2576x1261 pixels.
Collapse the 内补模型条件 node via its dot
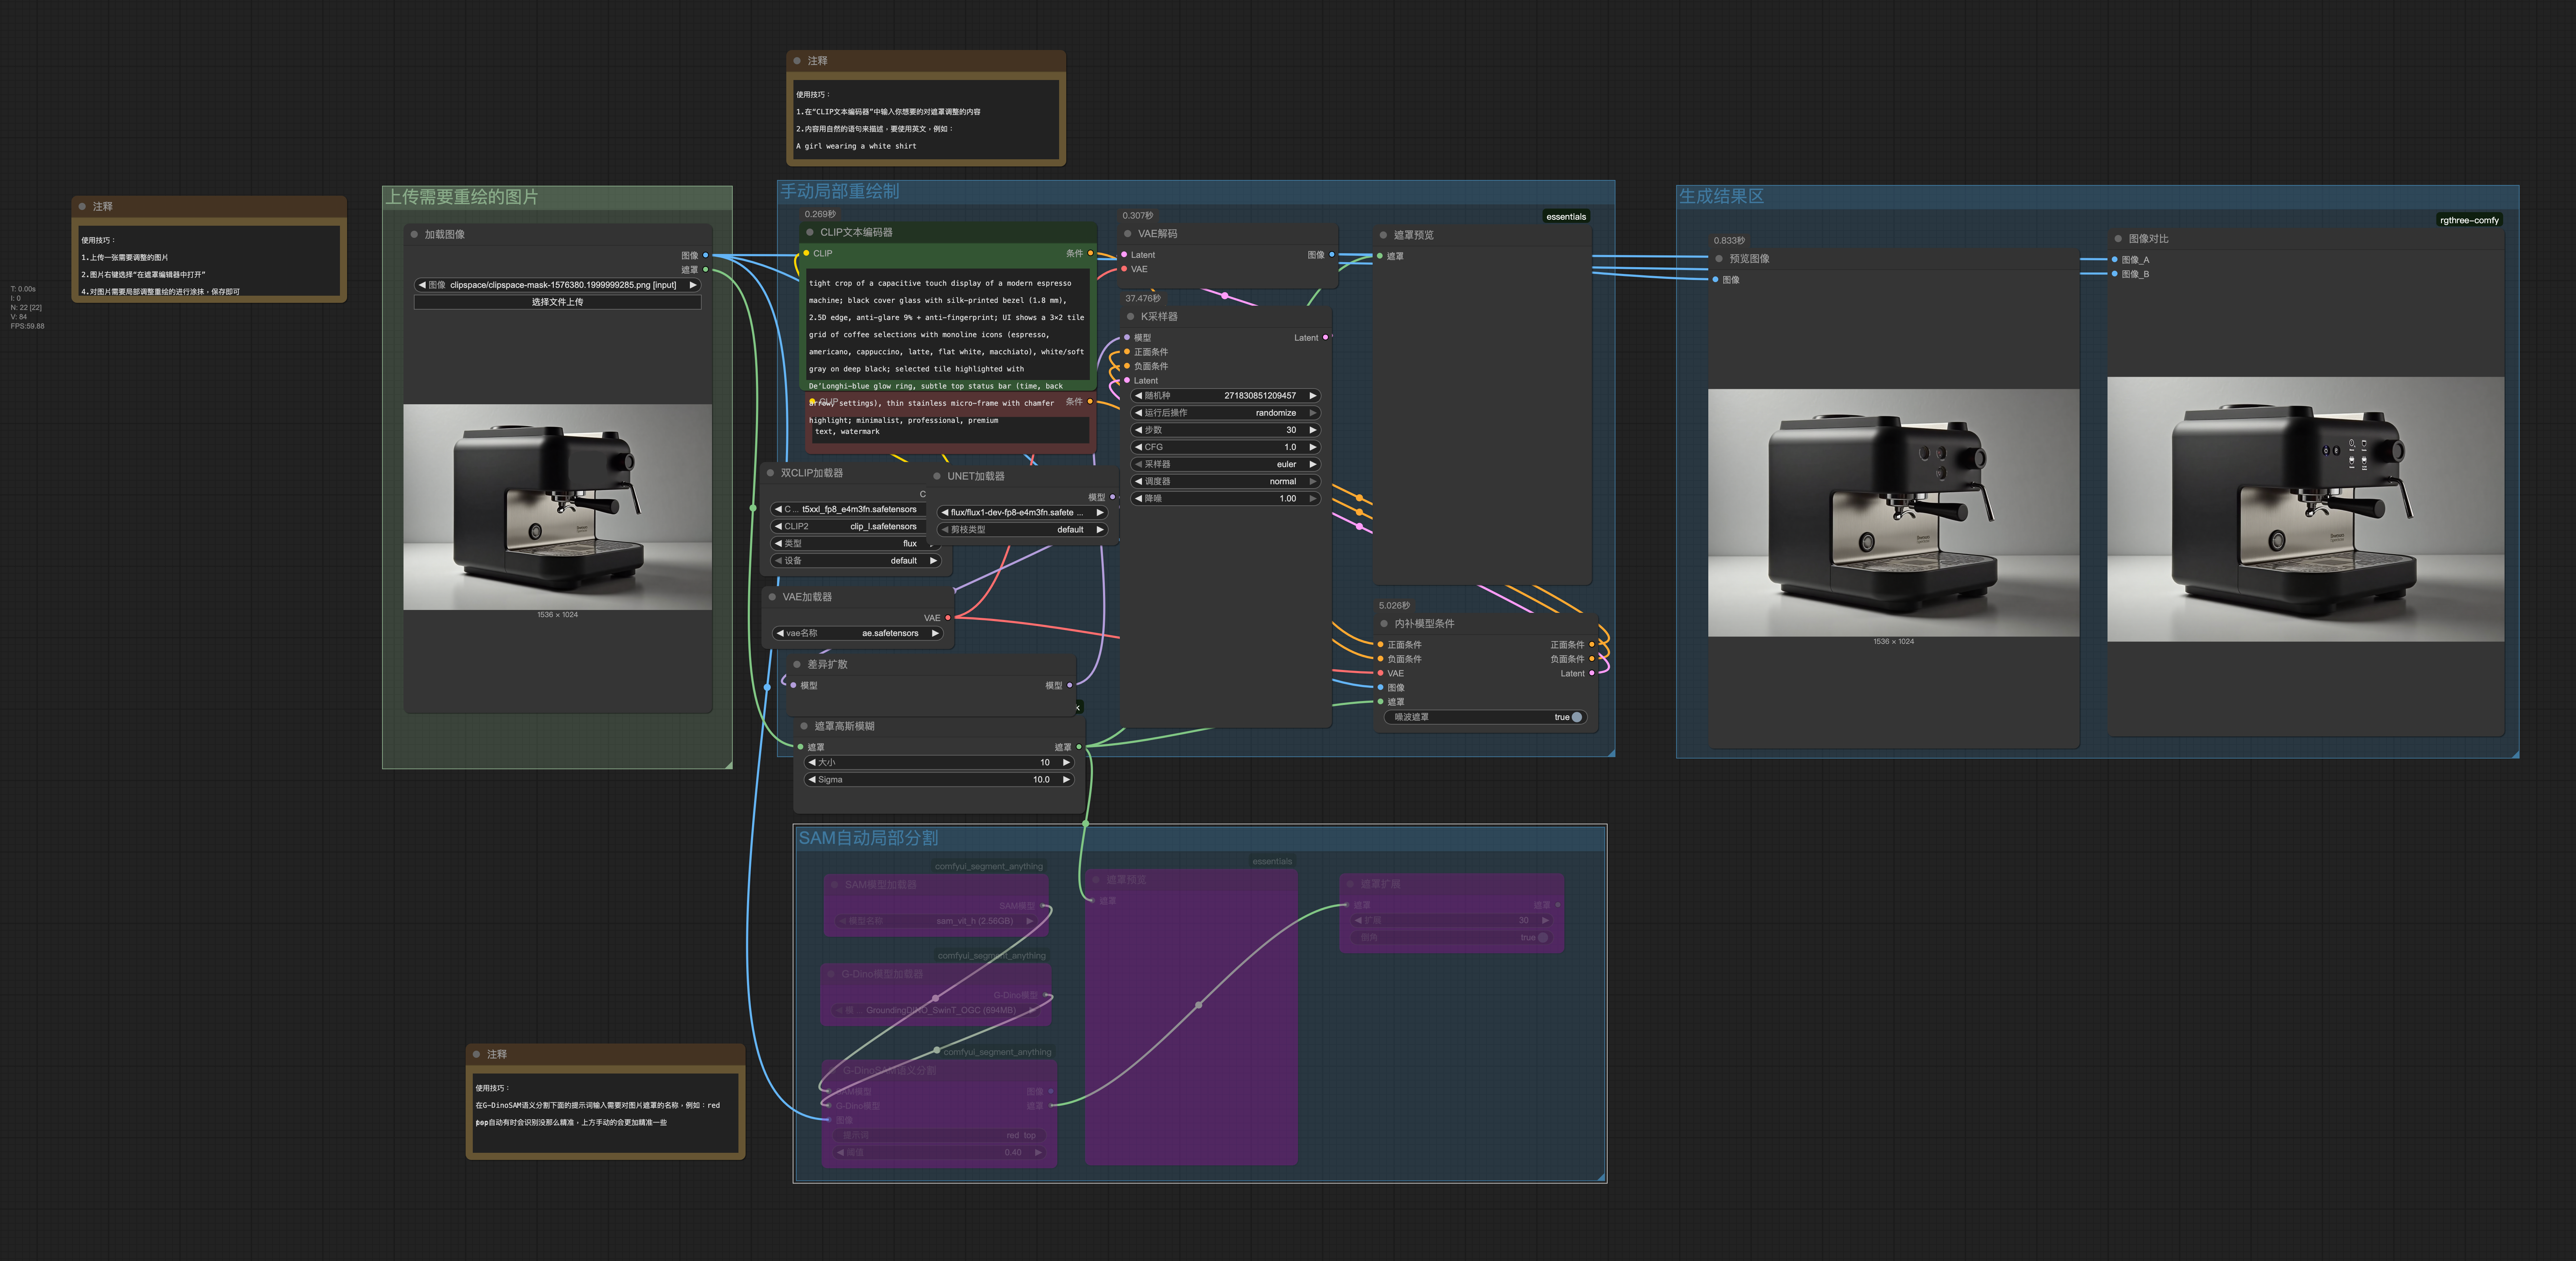click(x=1384, y=624)
